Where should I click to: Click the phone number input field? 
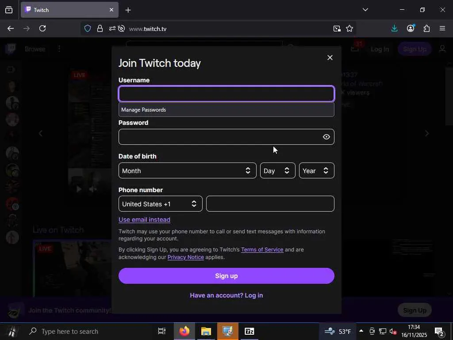click(270, 204)
